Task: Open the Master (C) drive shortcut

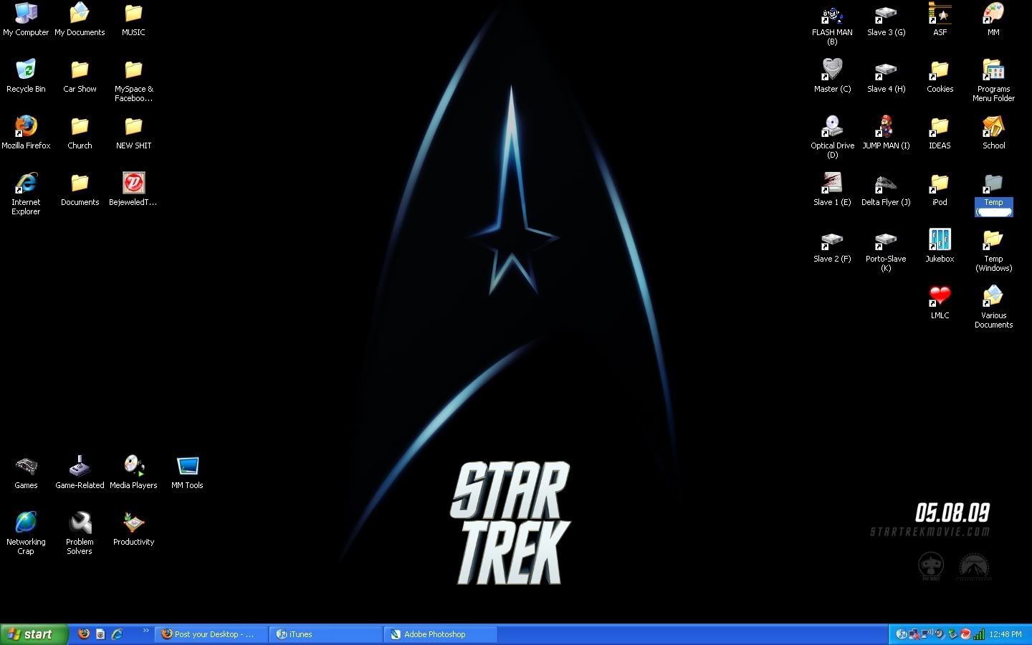Action: [x=832, y=76]
